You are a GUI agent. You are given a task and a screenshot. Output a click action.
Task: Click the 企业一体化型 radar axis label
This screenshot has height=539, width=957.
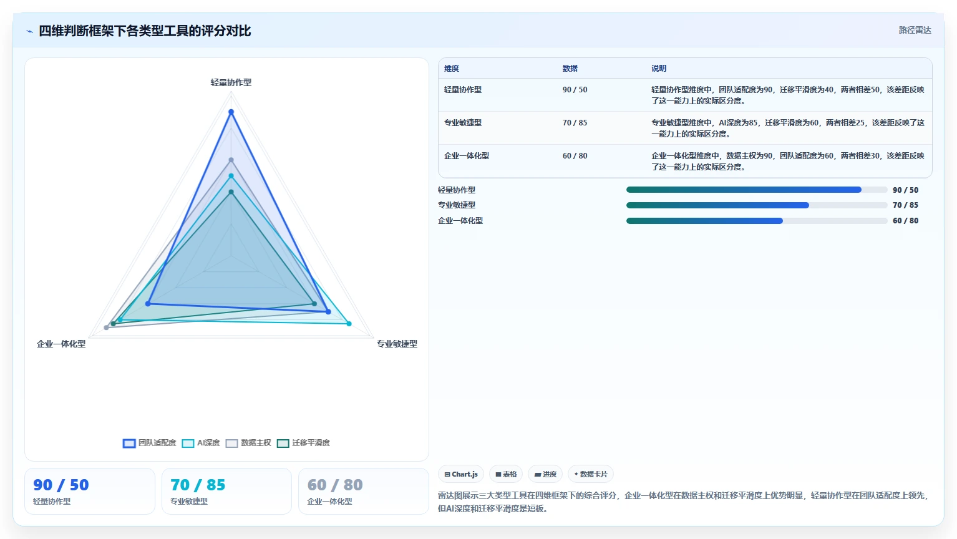tap(61, 344)
